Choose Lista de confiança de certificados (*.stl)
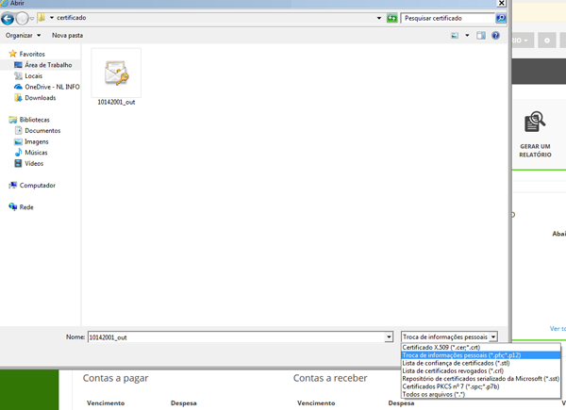The height and width of the screenshot is (410, 566). 481,363
